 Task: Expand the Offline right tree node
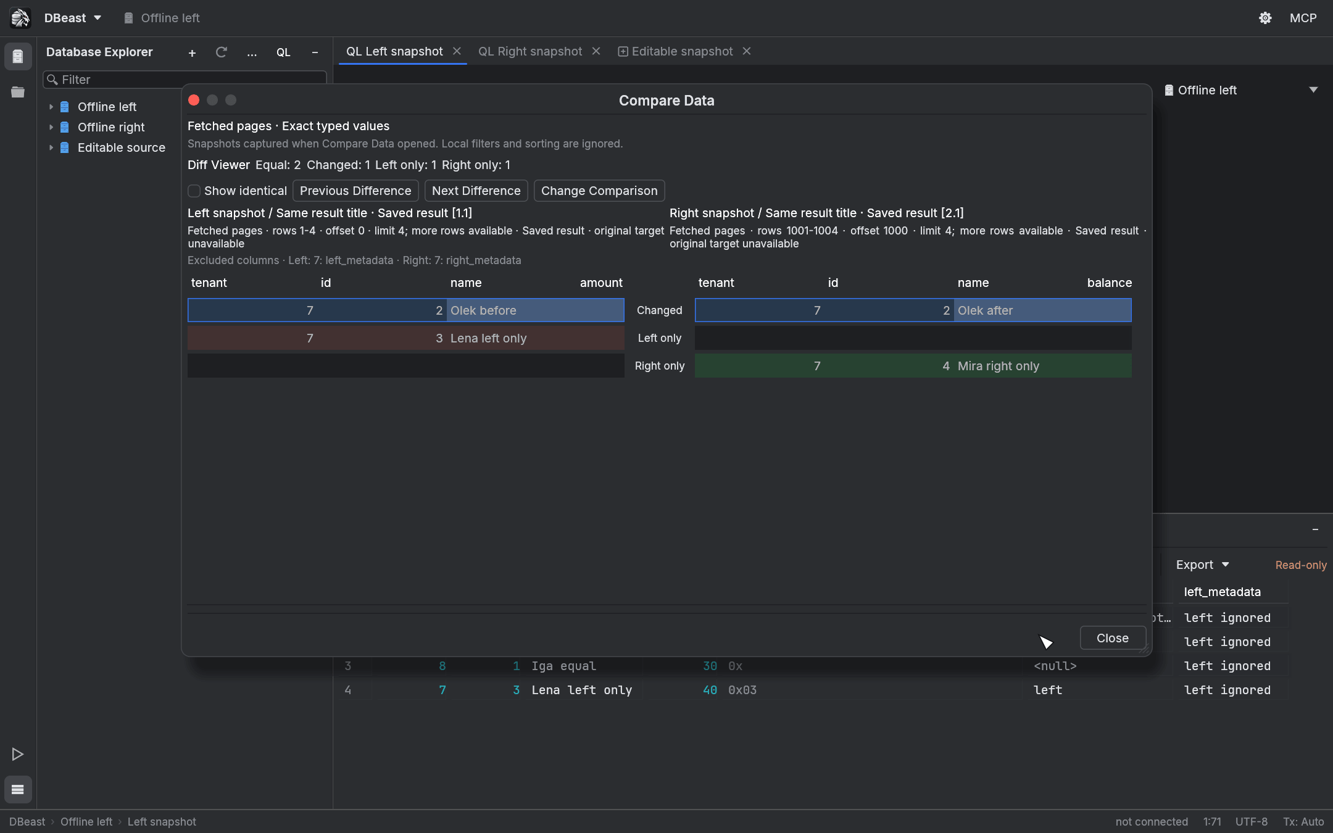[51, 127]
